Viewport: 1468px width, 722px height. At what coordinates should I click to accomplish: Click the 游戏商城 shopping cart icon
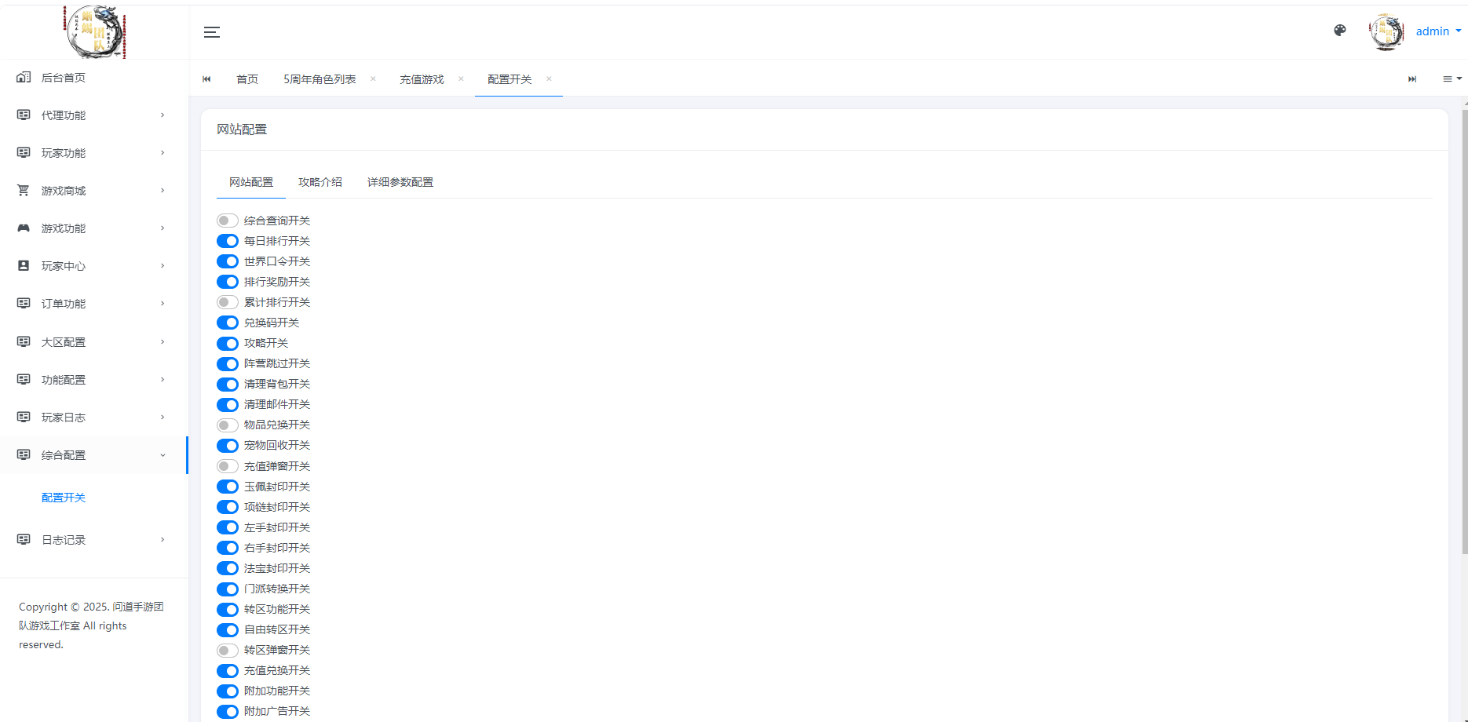click(x=24, y=191)
